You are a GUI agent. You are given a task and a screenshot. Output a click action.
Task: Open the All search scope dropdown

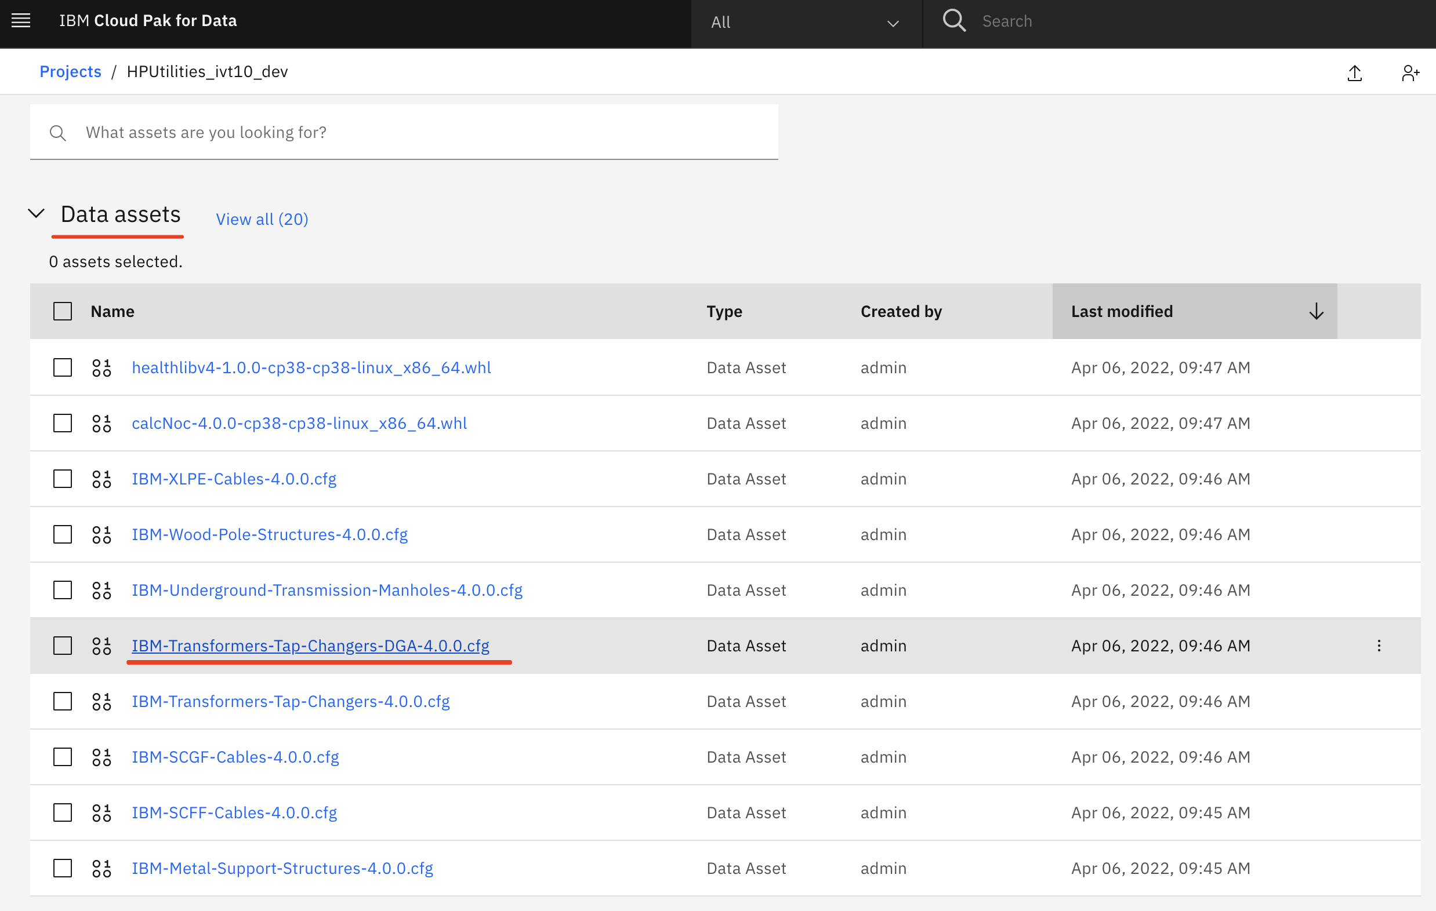click(x=806, y=23)
